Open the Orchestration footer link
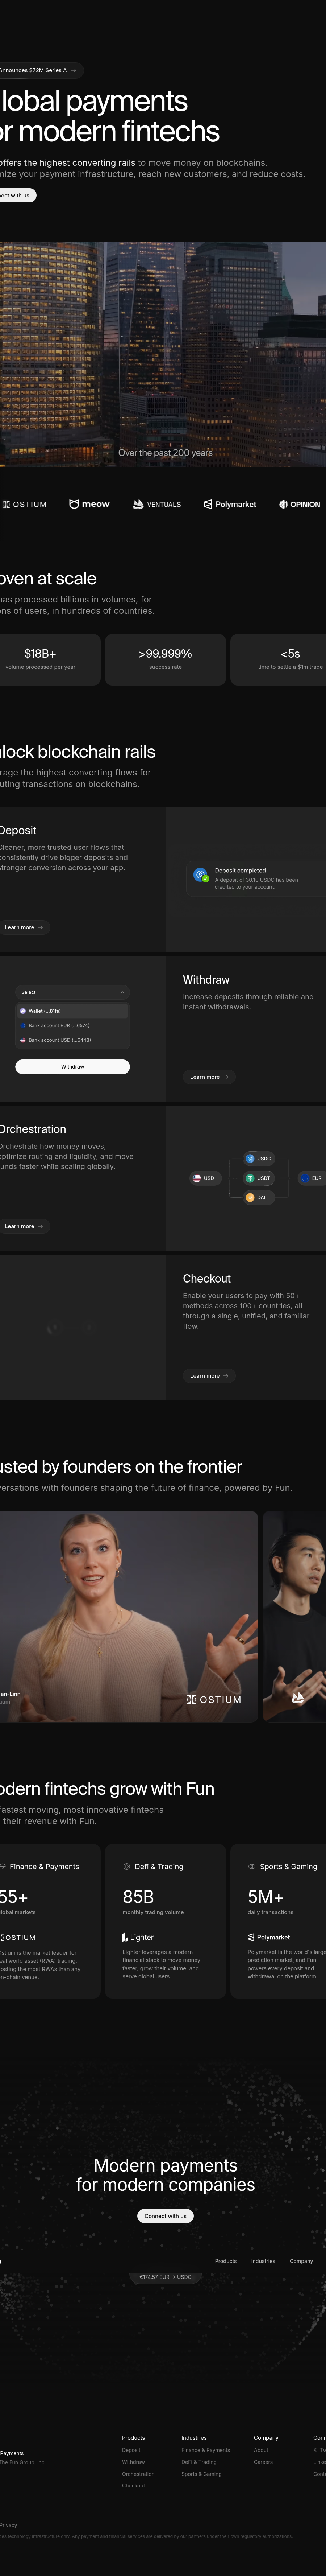 tap(138, 2474)
